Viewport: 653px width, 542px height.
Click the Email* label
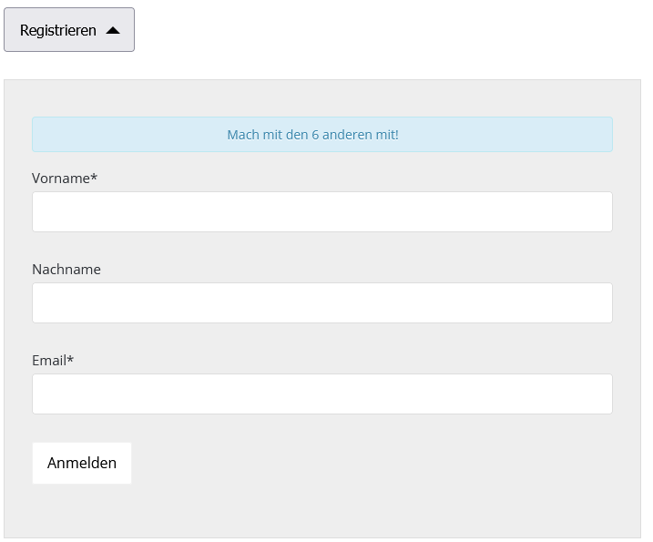(x=53, y=361)
